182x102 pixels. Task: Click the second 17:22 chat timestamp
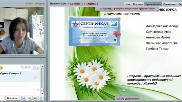pyautogui.click(x=36, y=90)
